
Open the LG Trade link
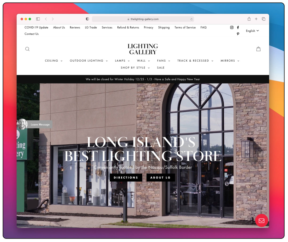click(x=91, y=27)
